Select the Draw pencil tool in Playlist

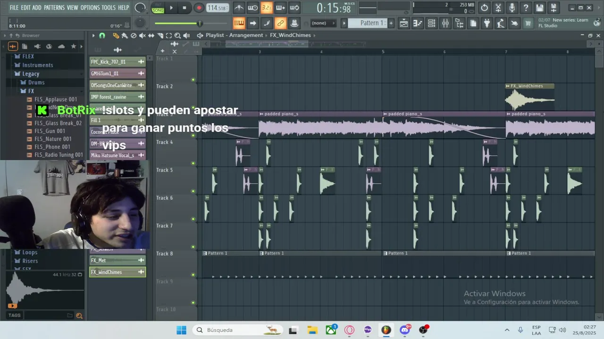[116, 35]
